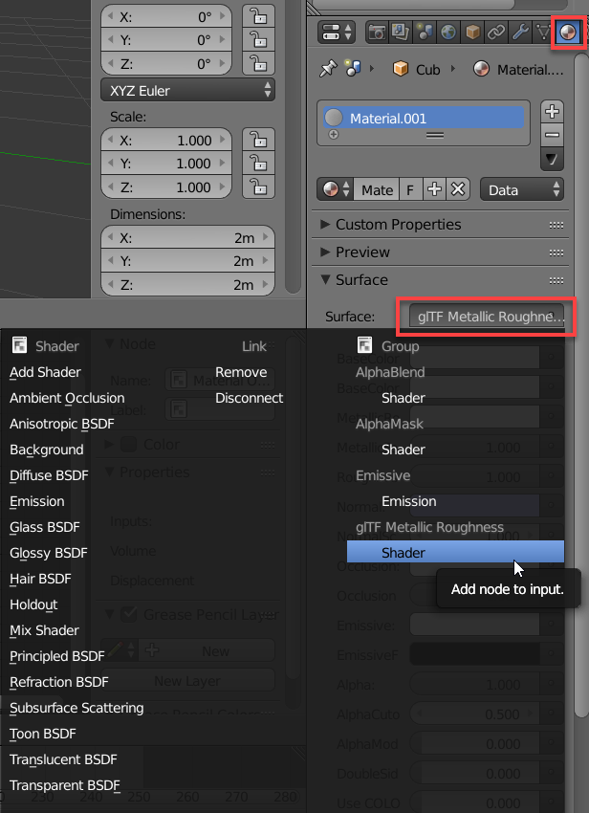Viewport: 589px width, 813px height.
Task: Choose Mix Shader from the Shader list
Action: point(44,630)
